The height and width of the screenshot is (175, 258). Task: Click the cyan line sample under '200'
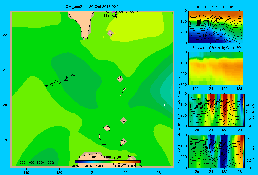tap(25, 165)
